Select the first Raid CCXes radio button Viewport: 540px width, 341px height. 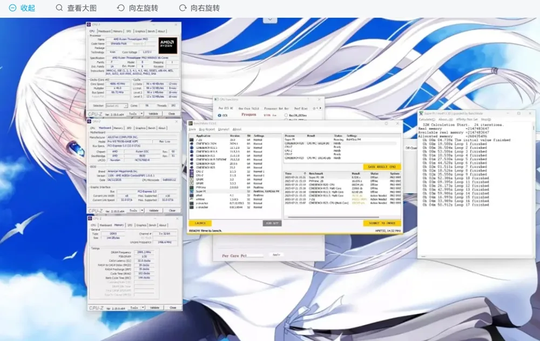point(286,115)
